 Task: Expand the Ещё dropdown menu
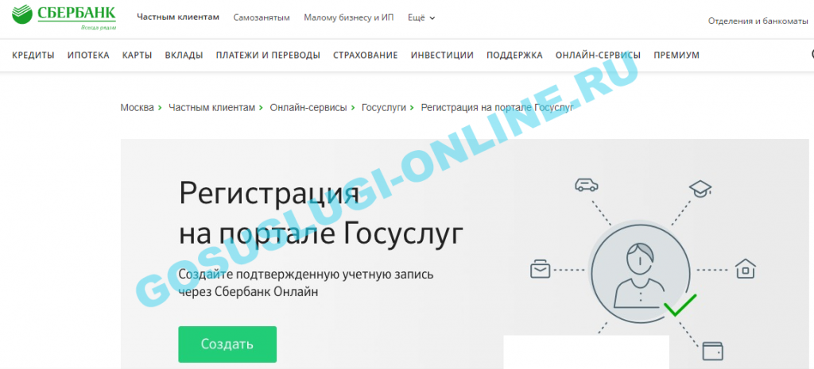(421, 17)
